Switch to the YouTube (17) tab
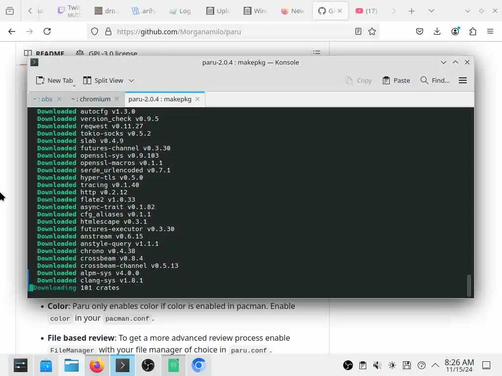The height and width of the screenshot is (376, 502). tap(367, 11)
